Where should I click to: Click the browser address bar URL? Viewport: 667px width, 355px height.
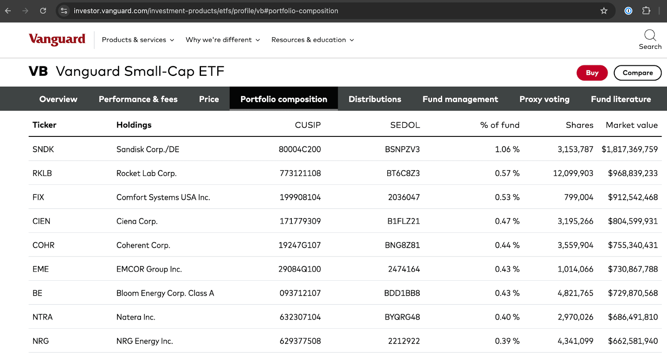(206, 11)
